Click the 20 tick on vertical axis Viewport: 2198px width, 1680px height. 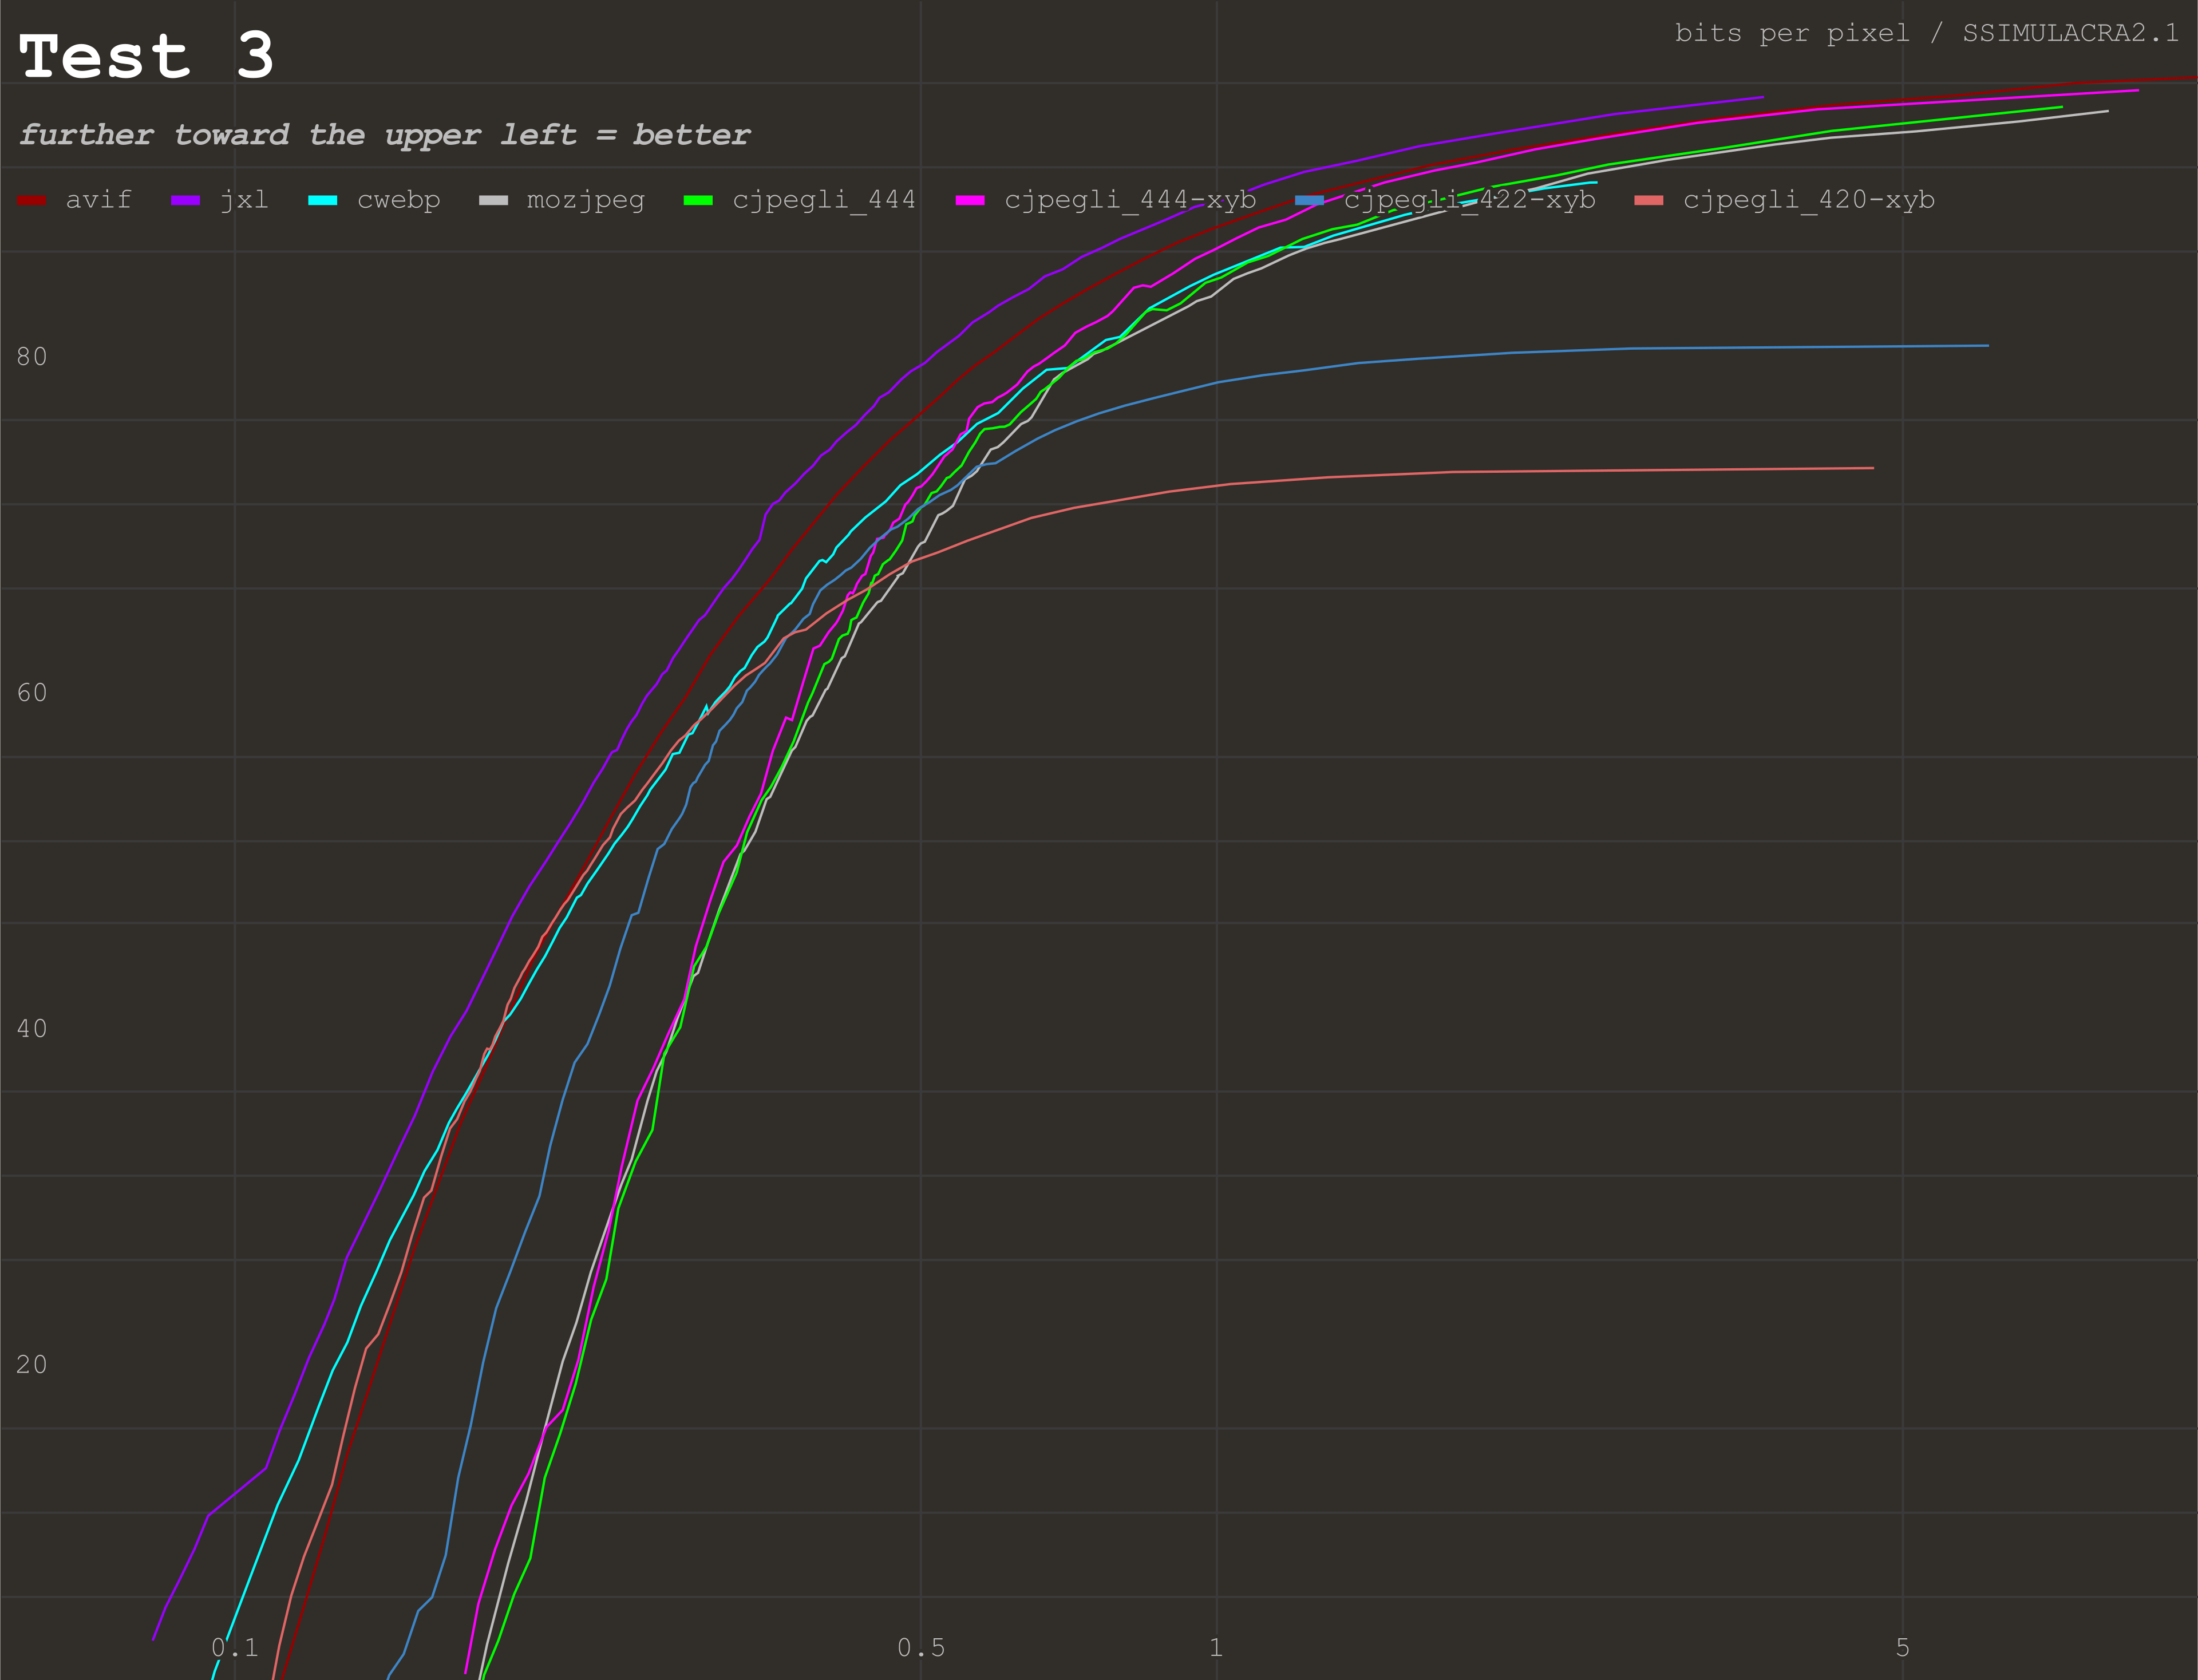tap(32, 1365)
